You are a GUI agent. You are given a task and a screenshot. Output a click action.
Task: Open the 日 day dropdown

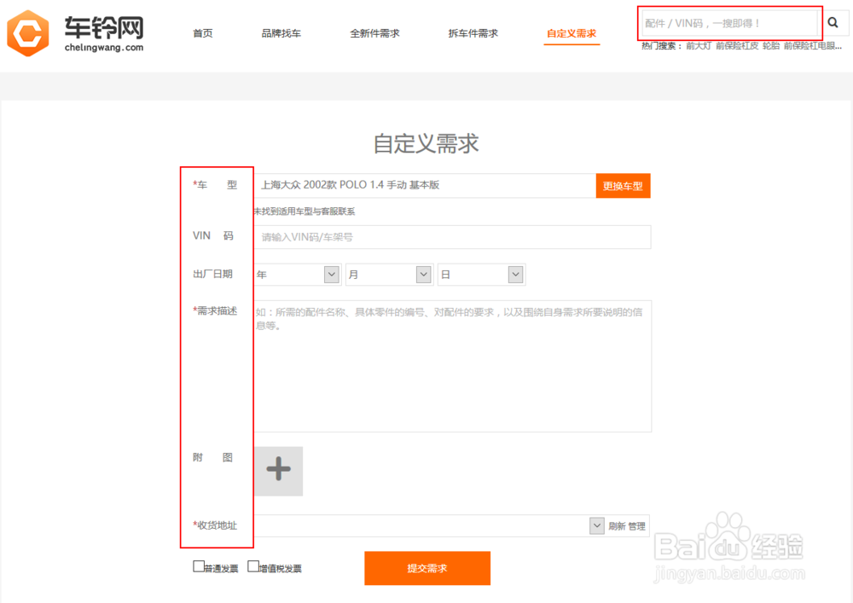point(516,274)
